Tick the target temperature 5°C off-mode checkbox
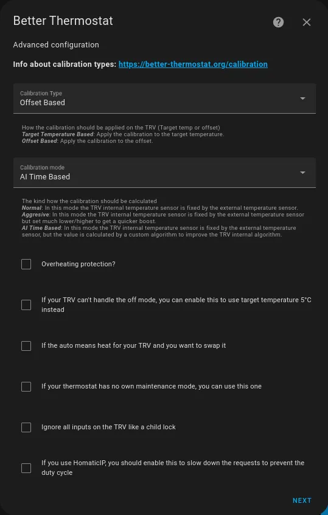The width and height of the screenshot is (328, 515). pos(26,305)
